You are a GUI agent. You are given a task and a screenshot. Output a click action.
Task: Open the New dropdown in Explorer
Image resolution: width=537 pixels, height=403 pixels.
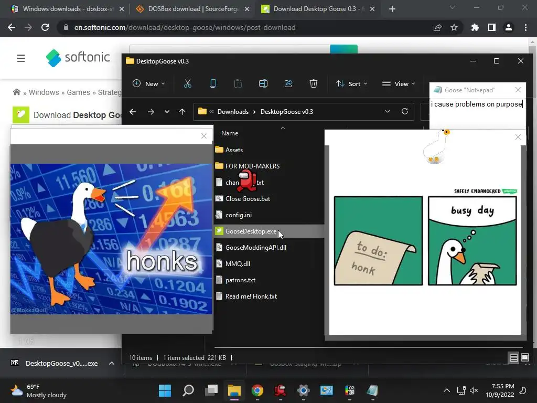point(149,83)
